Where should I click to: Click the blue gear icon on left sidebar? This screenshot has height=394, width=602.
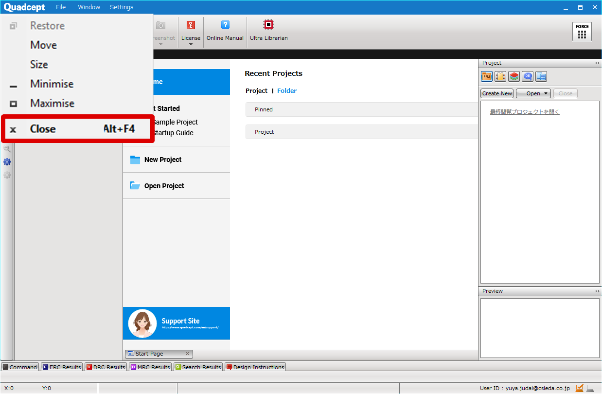[x=7, y=162]
